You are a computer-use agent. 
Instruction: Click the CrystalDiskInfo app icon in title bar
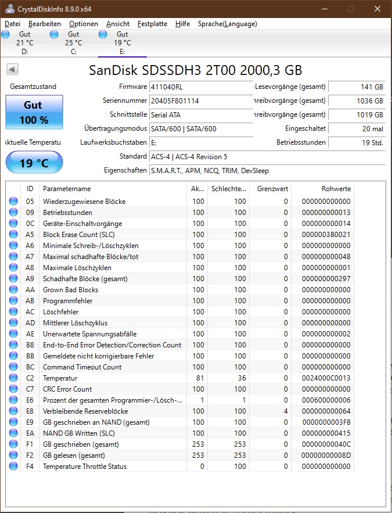10,9
